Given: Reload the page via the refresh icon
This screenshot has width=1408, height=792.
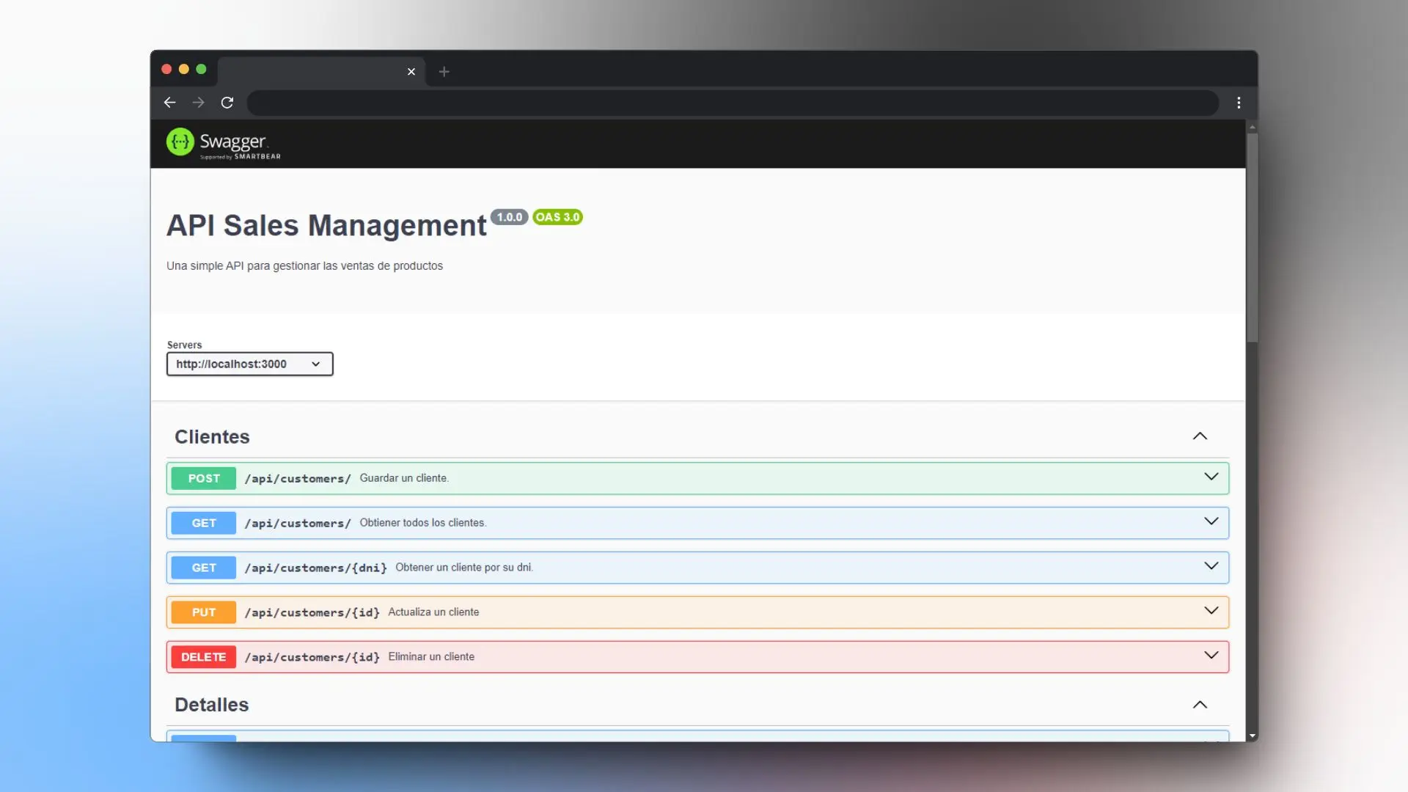Looking at the screenshot, I should click(227, 103).
